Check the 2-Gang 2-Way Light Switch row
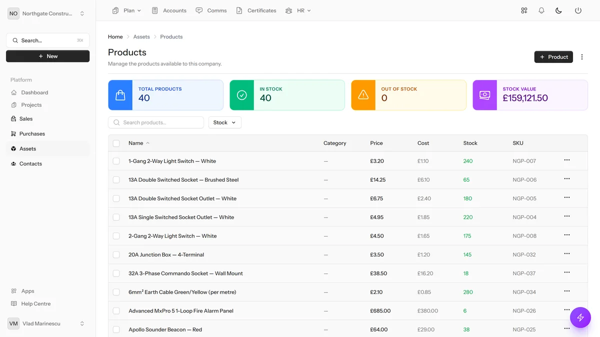The width and height of the screenshot is (600, 337). 116,236
